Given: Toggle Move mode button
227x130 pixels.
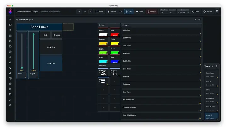Looking at the screenshot, I should pos(140,12).
